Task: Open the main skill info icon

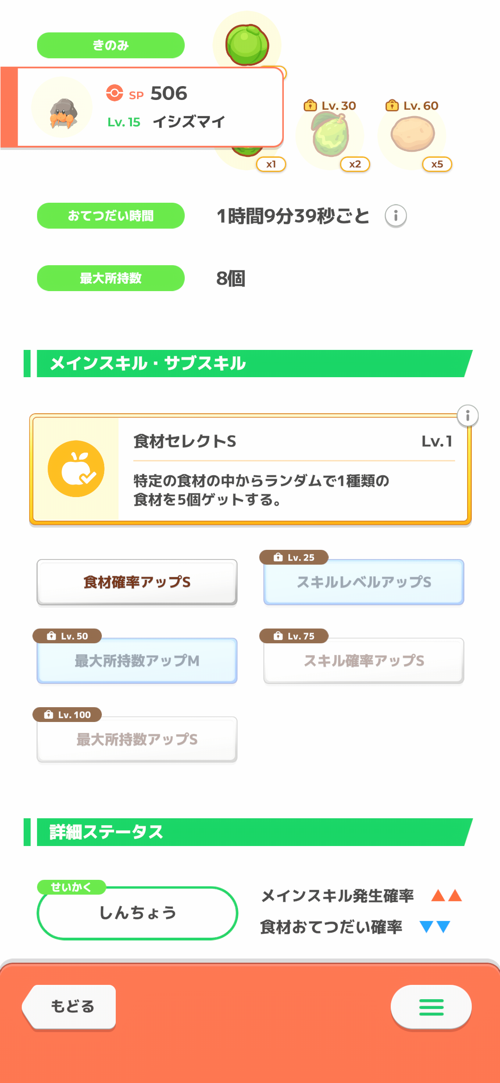Action: [x=468, y=416]
